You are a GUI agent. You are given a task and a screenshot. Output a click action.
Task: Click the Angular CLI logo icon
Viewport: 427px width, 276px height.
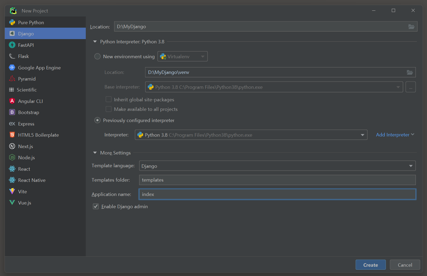(x=12, y=101)
